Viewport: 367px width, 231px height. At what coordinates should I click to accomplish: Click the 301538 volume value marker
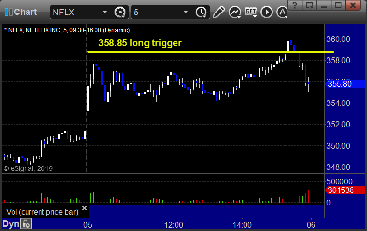point(345,190)
